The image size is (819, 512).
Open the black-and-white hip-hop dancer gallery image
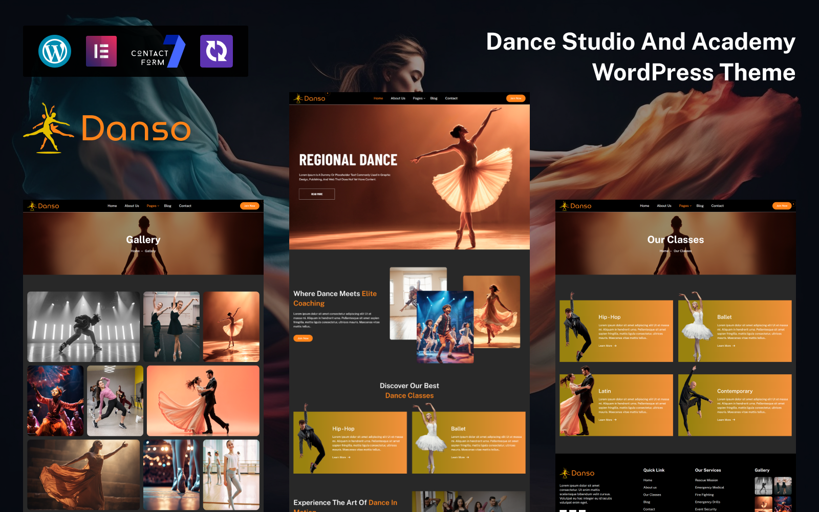point(83,327)
